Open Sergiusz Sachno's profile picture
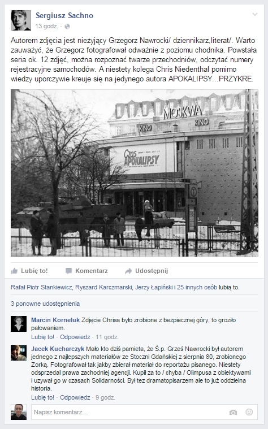The height and width of the screenshot is (429, 268). coord(21,20)
